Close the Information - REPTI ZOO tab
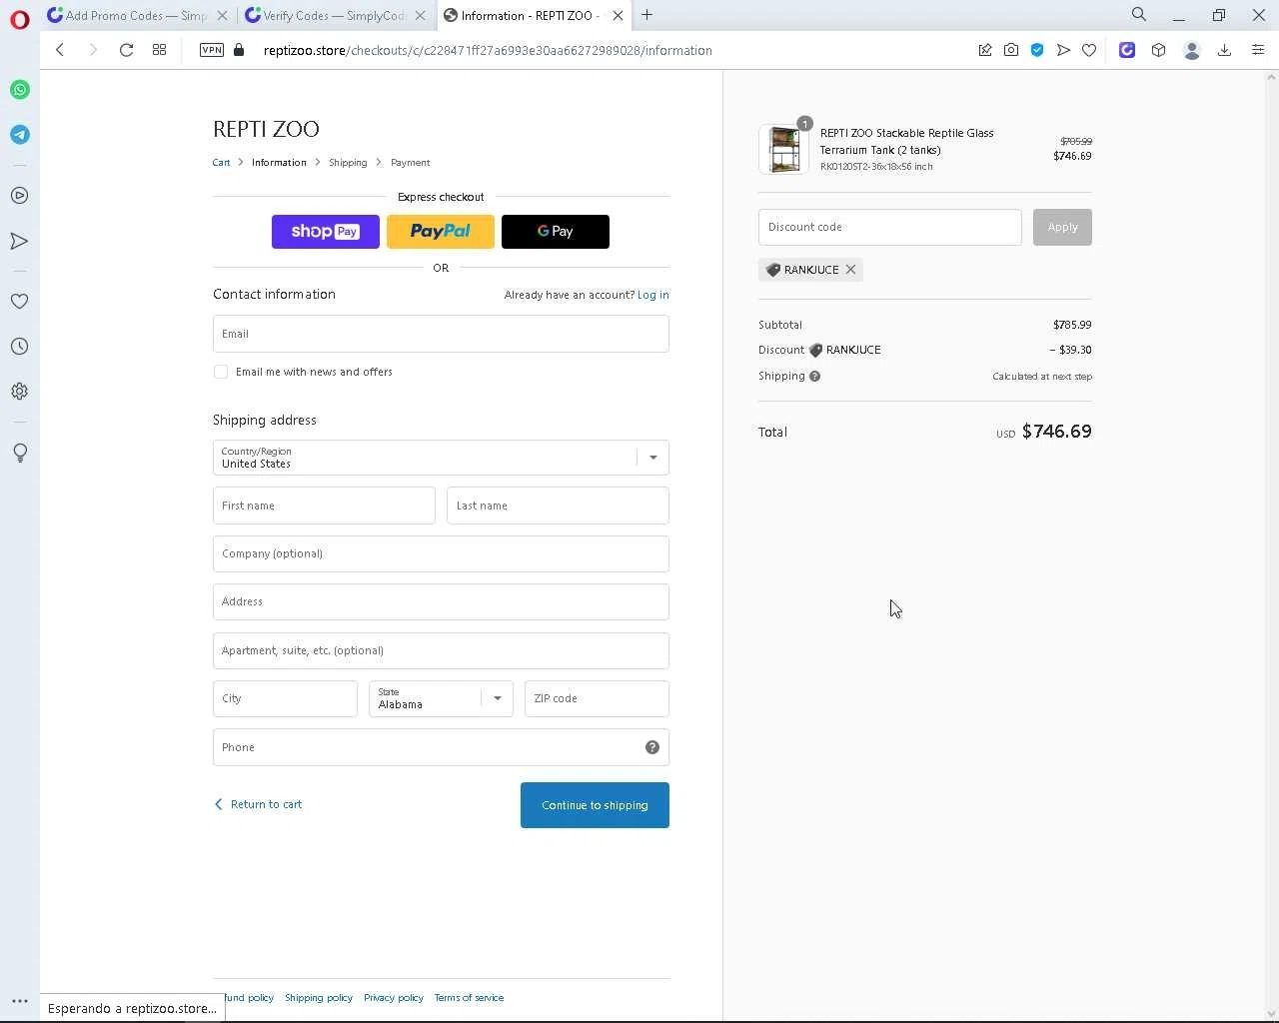 tap(618, 15)
